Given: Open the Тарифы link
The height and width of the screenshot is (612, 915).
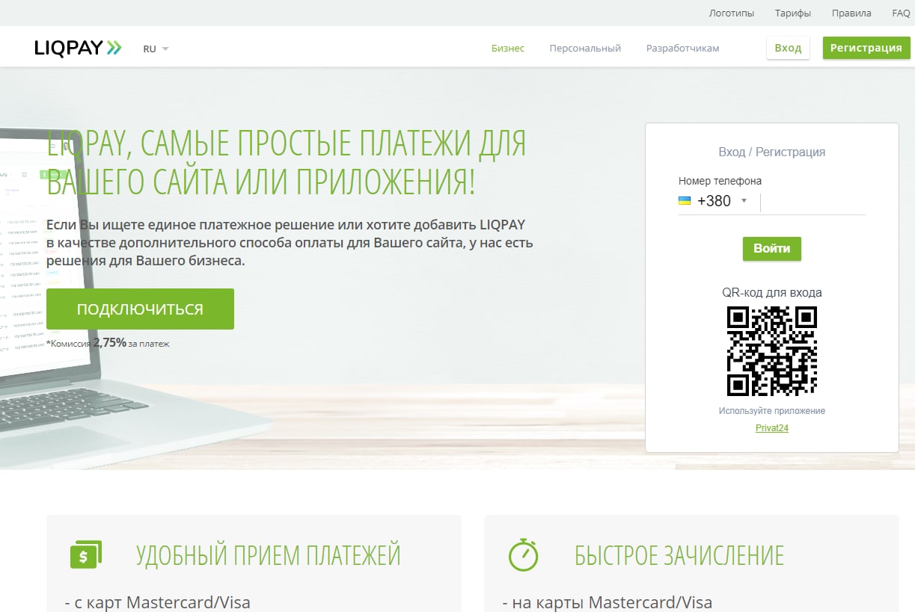Looking at the screenshot, I should pyautogui.click(x=792, y=13).
